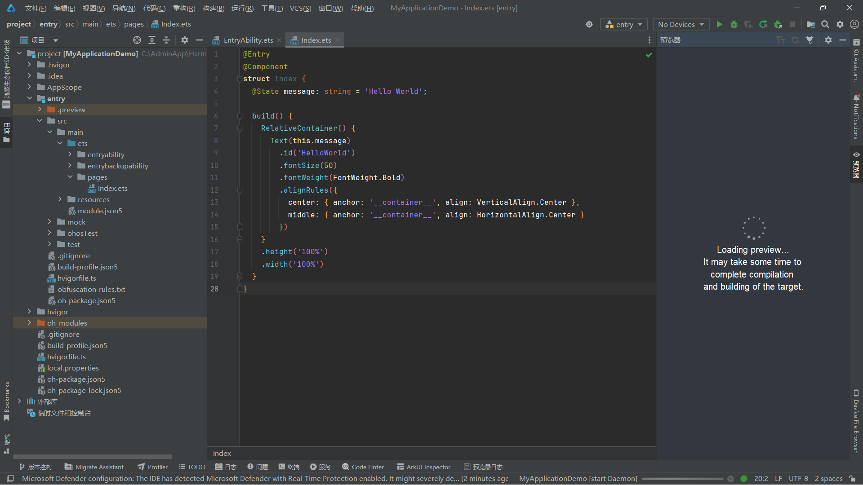Toggle the Device File Browser side panel
Screen dimensions: 863x485
click(x=856, y=421)
